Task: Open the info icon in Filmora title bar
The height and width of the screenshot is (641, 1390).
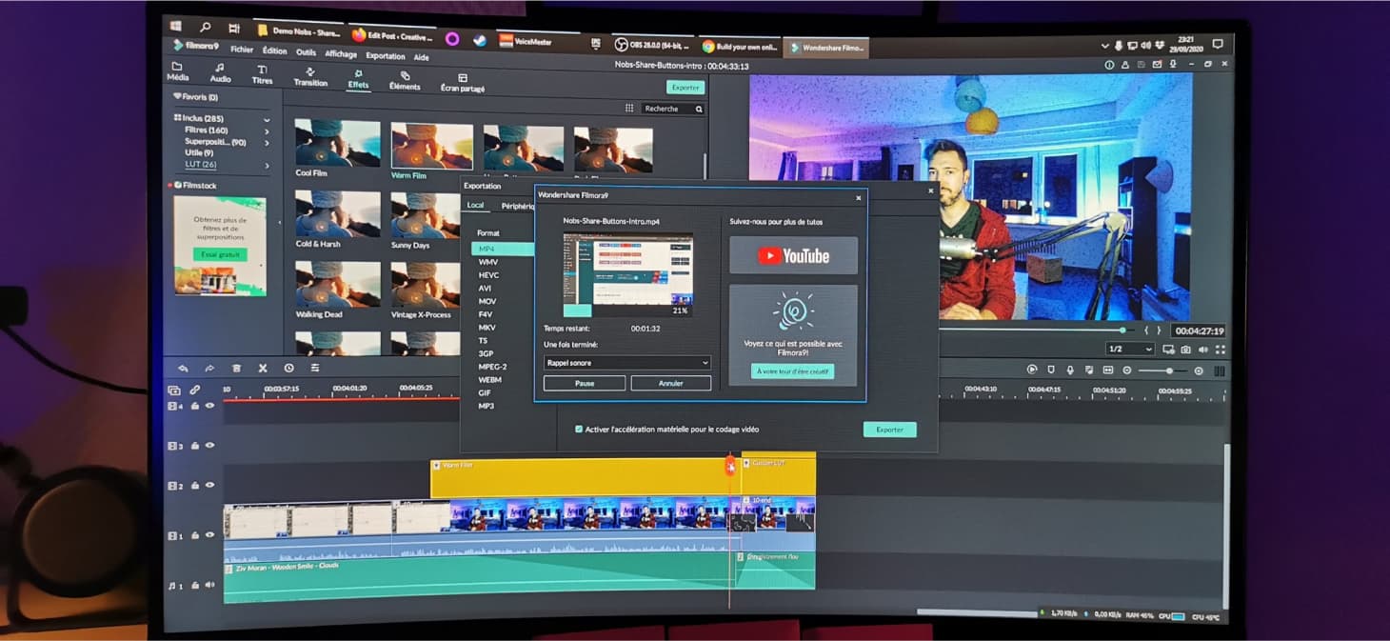Action: [1109, 65]
